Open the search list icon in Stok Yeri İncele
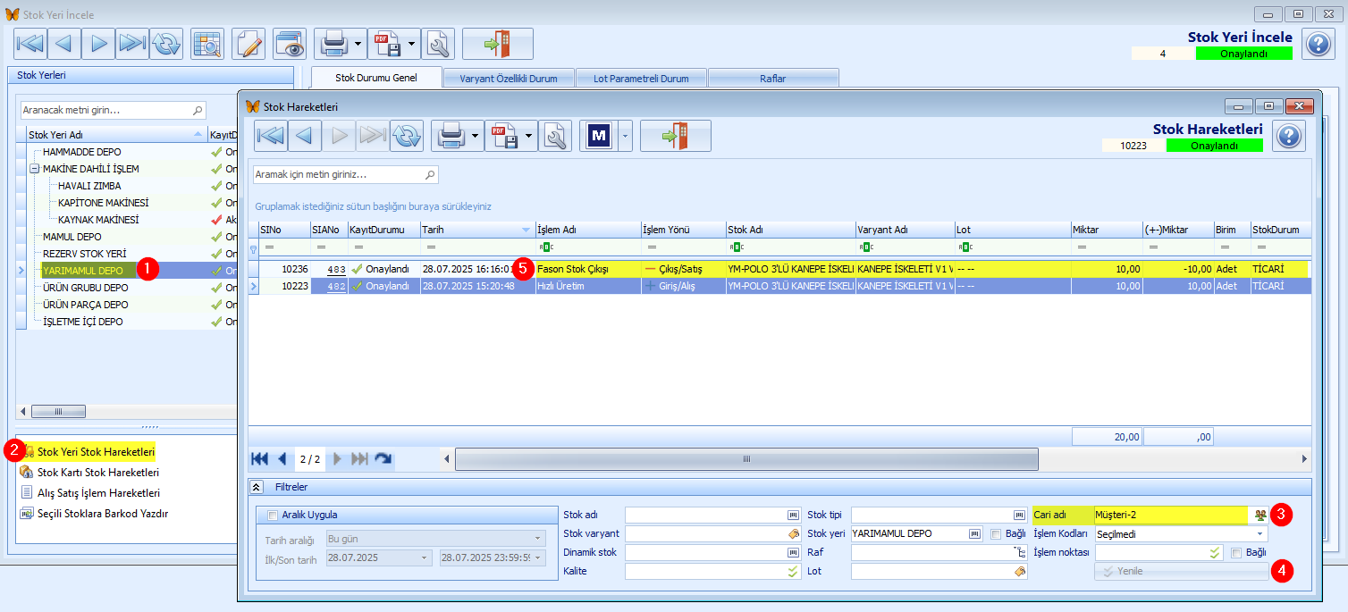Viewport: 1348px width, 612px height. click(x=207, y=44)
